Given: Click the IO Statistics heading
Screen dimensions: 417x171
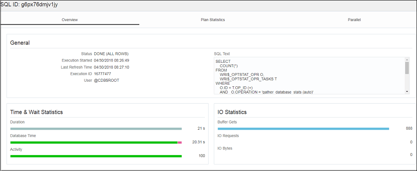Looking at the screenshot, I should coord(232,112).
